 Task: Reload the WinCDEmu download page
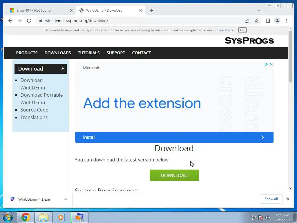(x=29, y=21)
